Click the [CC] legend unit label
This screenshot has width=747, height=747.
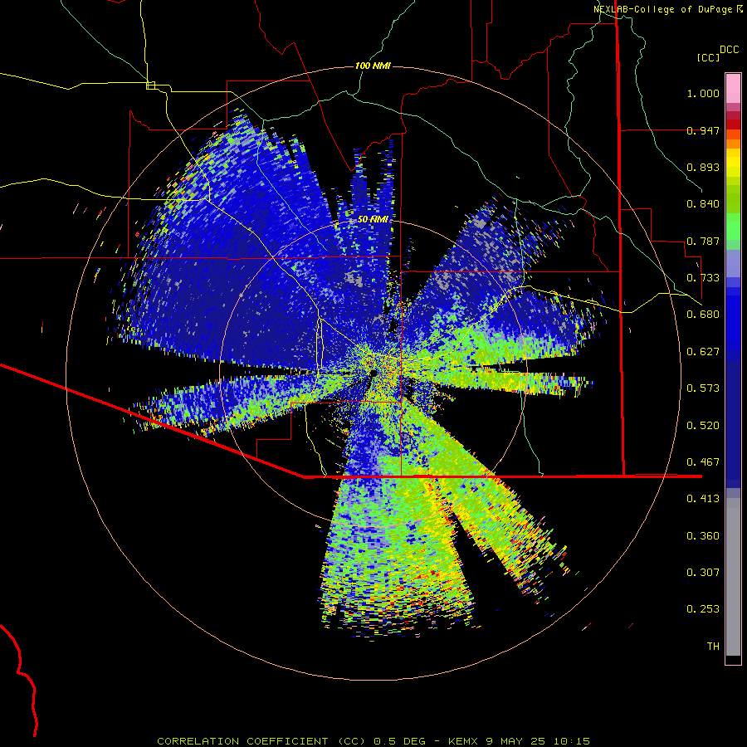pyautogui.click(x=708, y=57)
